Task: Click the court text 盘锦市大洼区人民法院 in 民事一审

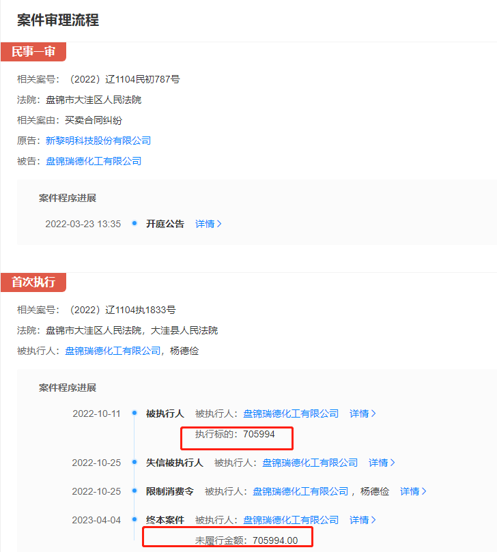Action: pyautogui.click(x=94, y=100)
